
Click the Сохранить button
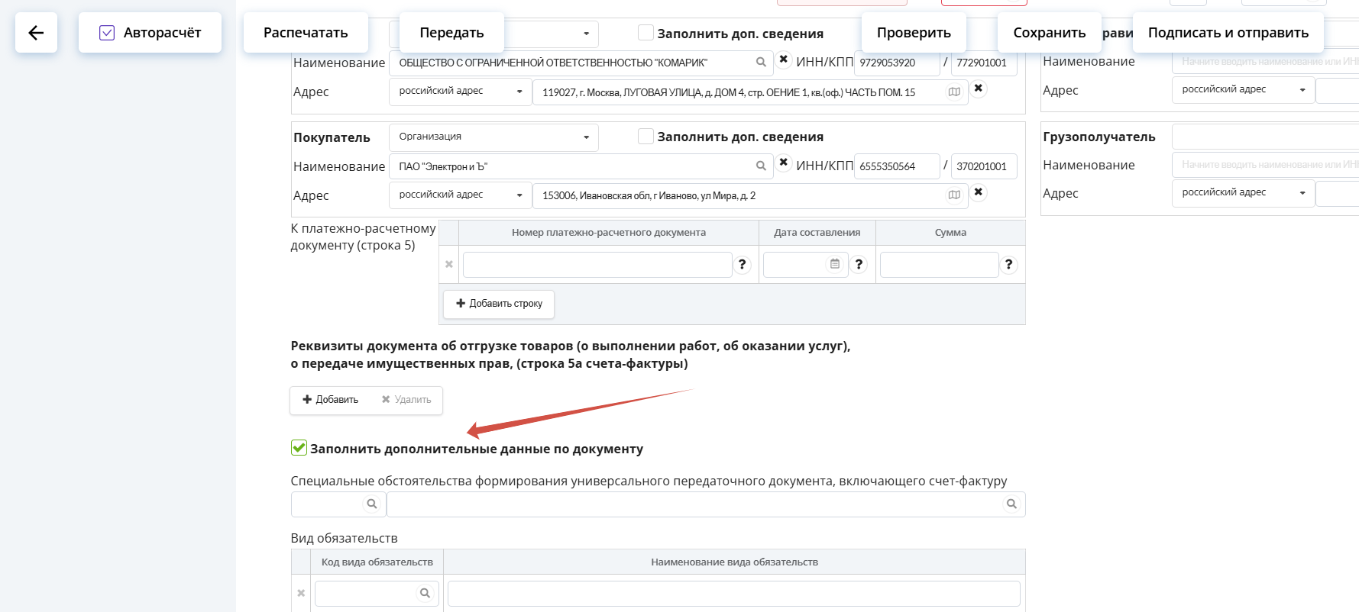point(1049,33)
